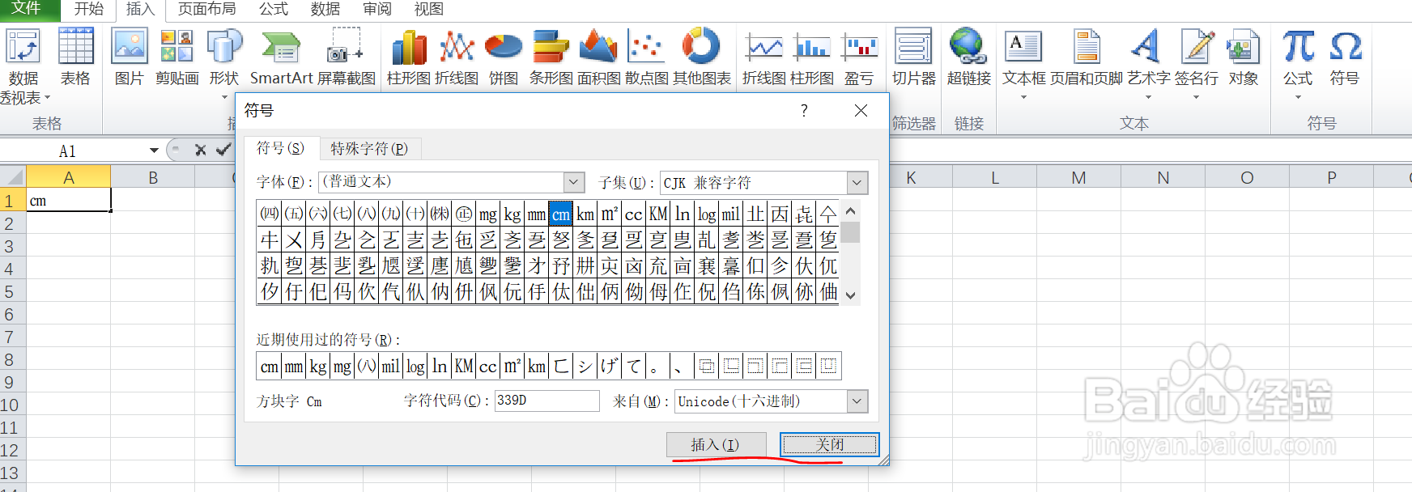Image resolution: width=1412 pixels, height=492 pixels.
Task: Switch to the 页面布局 ribbon tab
Action: 207,9
